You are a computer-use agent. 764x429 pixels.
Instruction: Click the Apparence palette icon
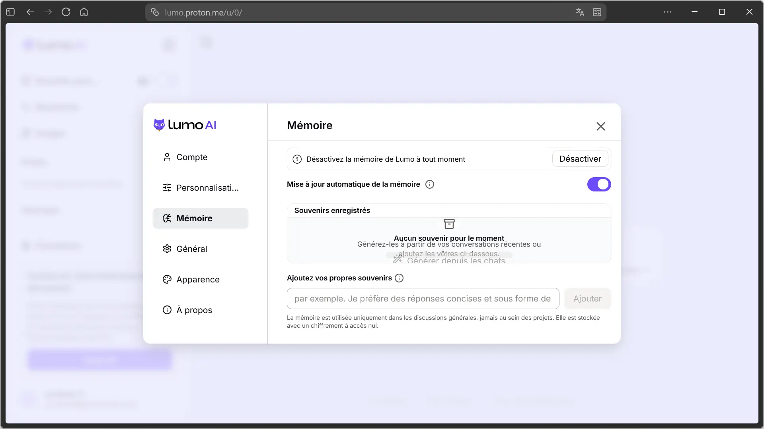coord(167,280)
